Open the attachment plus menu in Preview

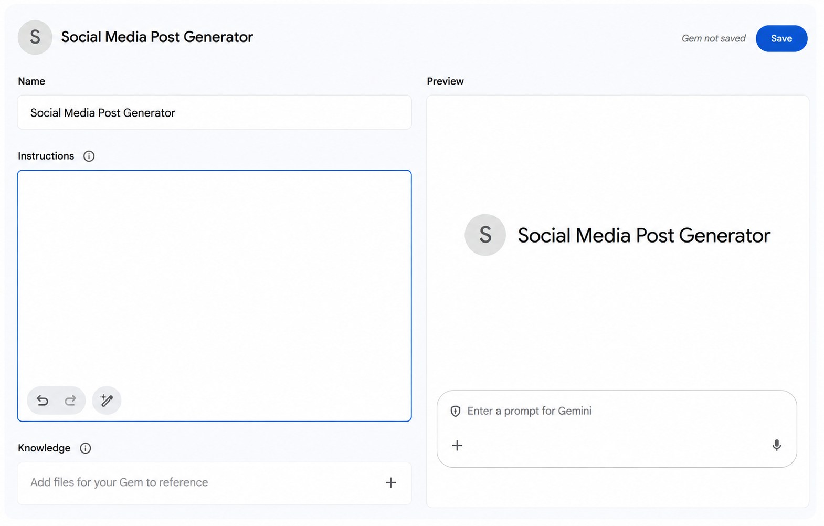pos(457,446)
